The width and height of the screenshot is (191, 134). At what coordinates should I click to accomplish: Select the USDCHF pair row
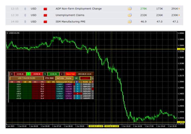87,96
